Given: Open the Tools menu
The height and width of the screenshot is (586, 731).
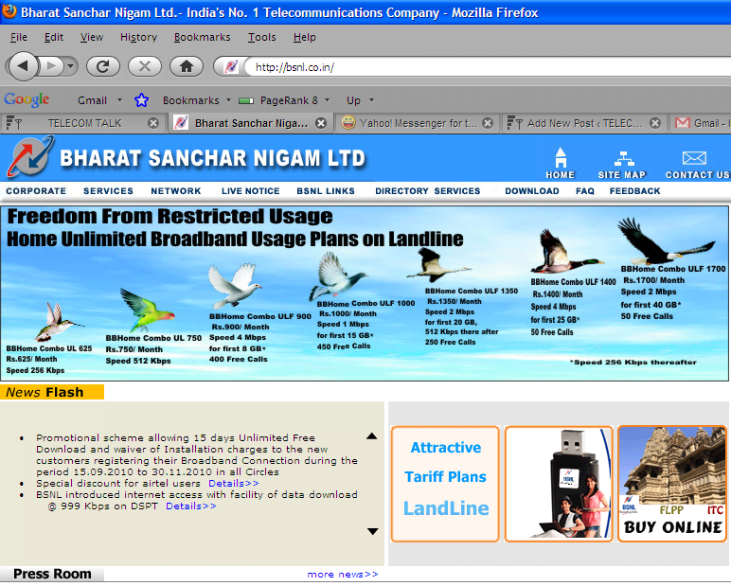Looking at the screenshot, I should tap(261, 37).
